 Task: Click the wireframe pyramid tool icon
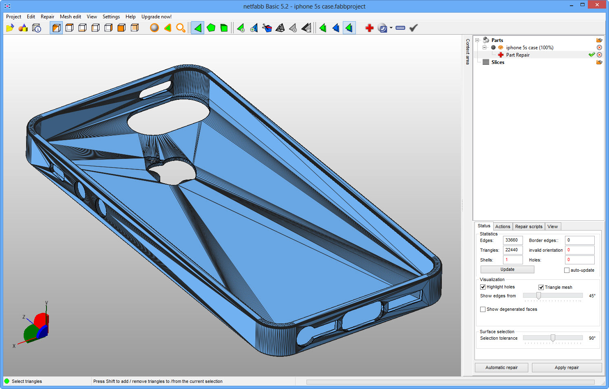pyautogui.click(x=280, y=28)
